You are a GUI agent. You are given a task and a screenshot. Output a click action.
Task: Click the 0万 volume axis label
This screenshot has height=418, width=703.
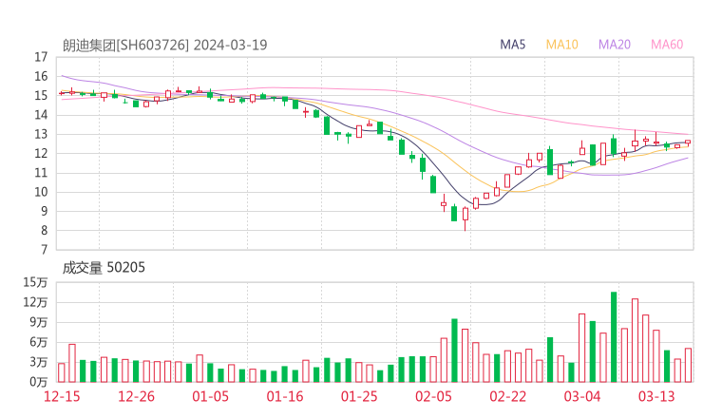coord(39,382)
